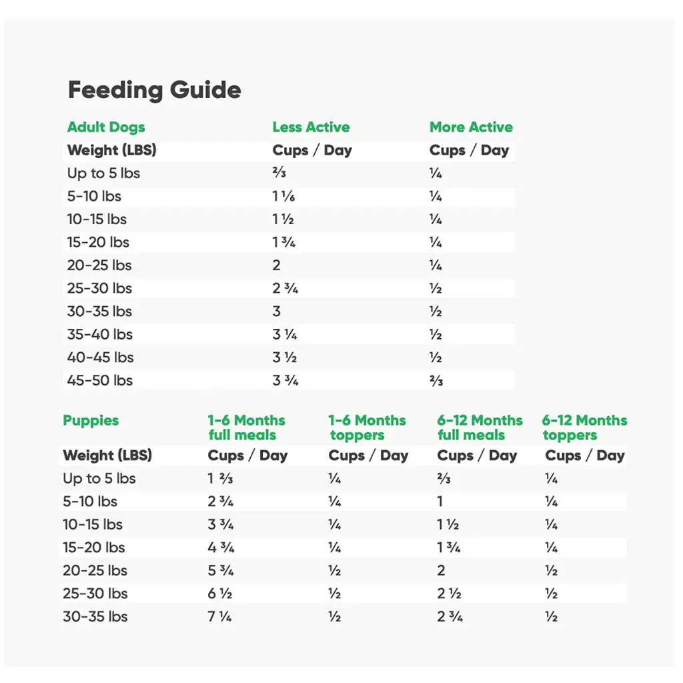Click the More Active column header

tap(471, 127)
